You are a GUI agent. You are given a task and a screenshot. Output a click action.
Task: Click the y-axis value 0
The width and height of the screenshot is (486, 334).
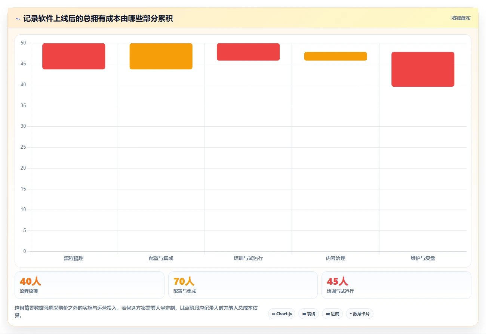tap(25, 251)
